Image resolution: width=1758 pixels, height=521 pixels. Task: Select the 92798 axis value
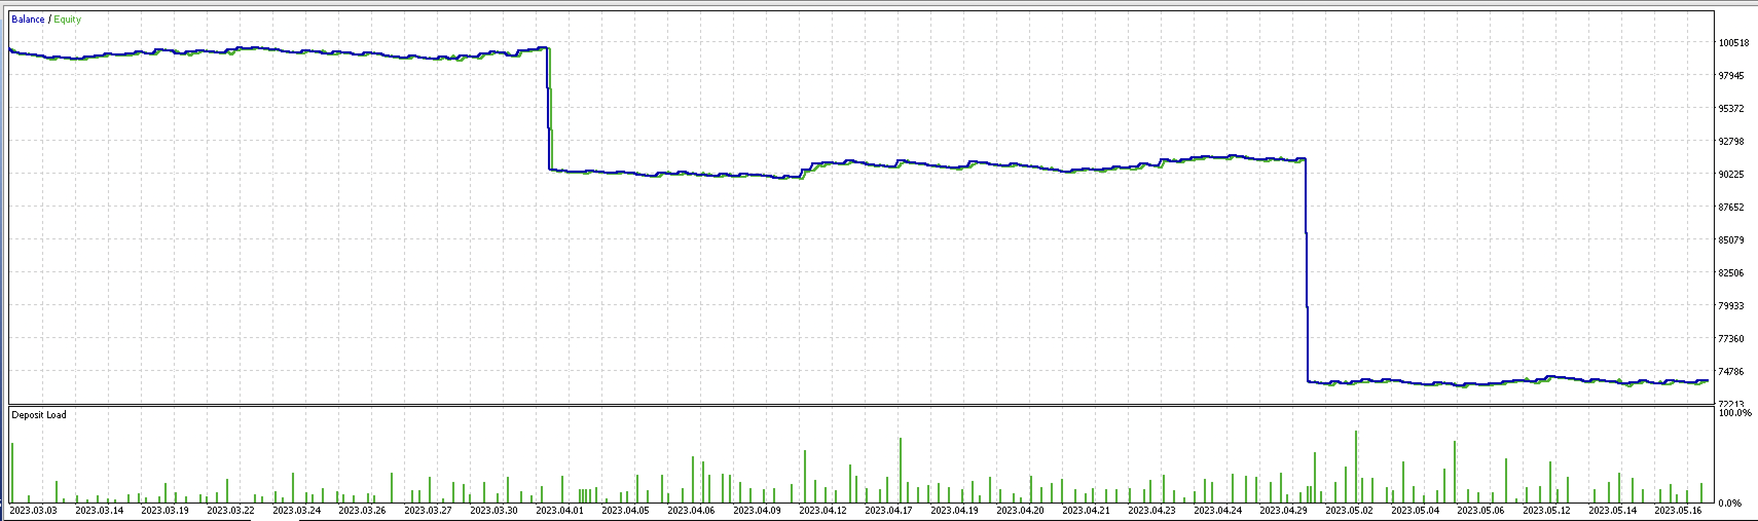1731,141
